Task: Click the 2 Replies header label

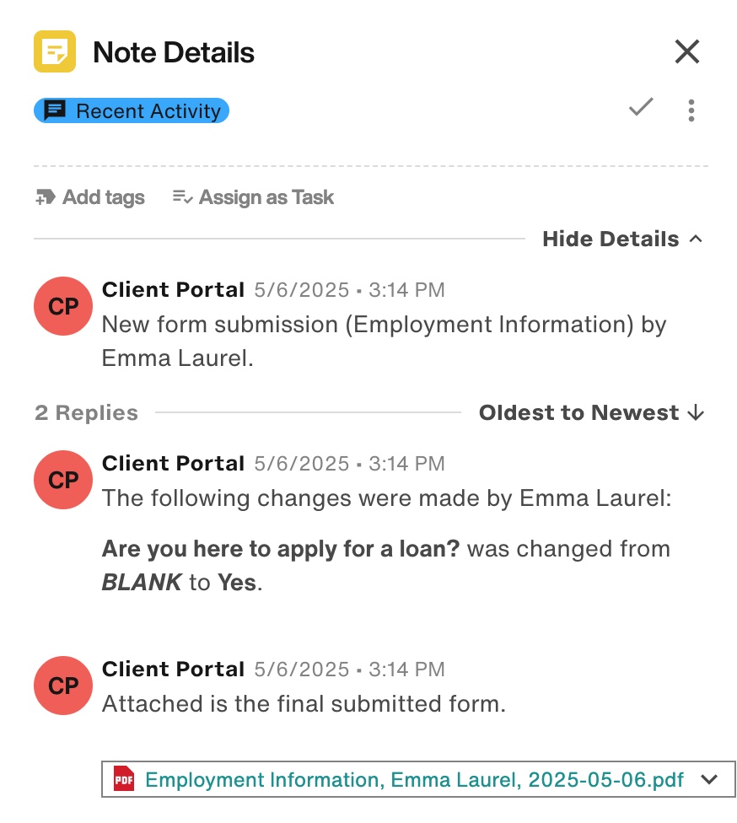Action: point(87,412)
